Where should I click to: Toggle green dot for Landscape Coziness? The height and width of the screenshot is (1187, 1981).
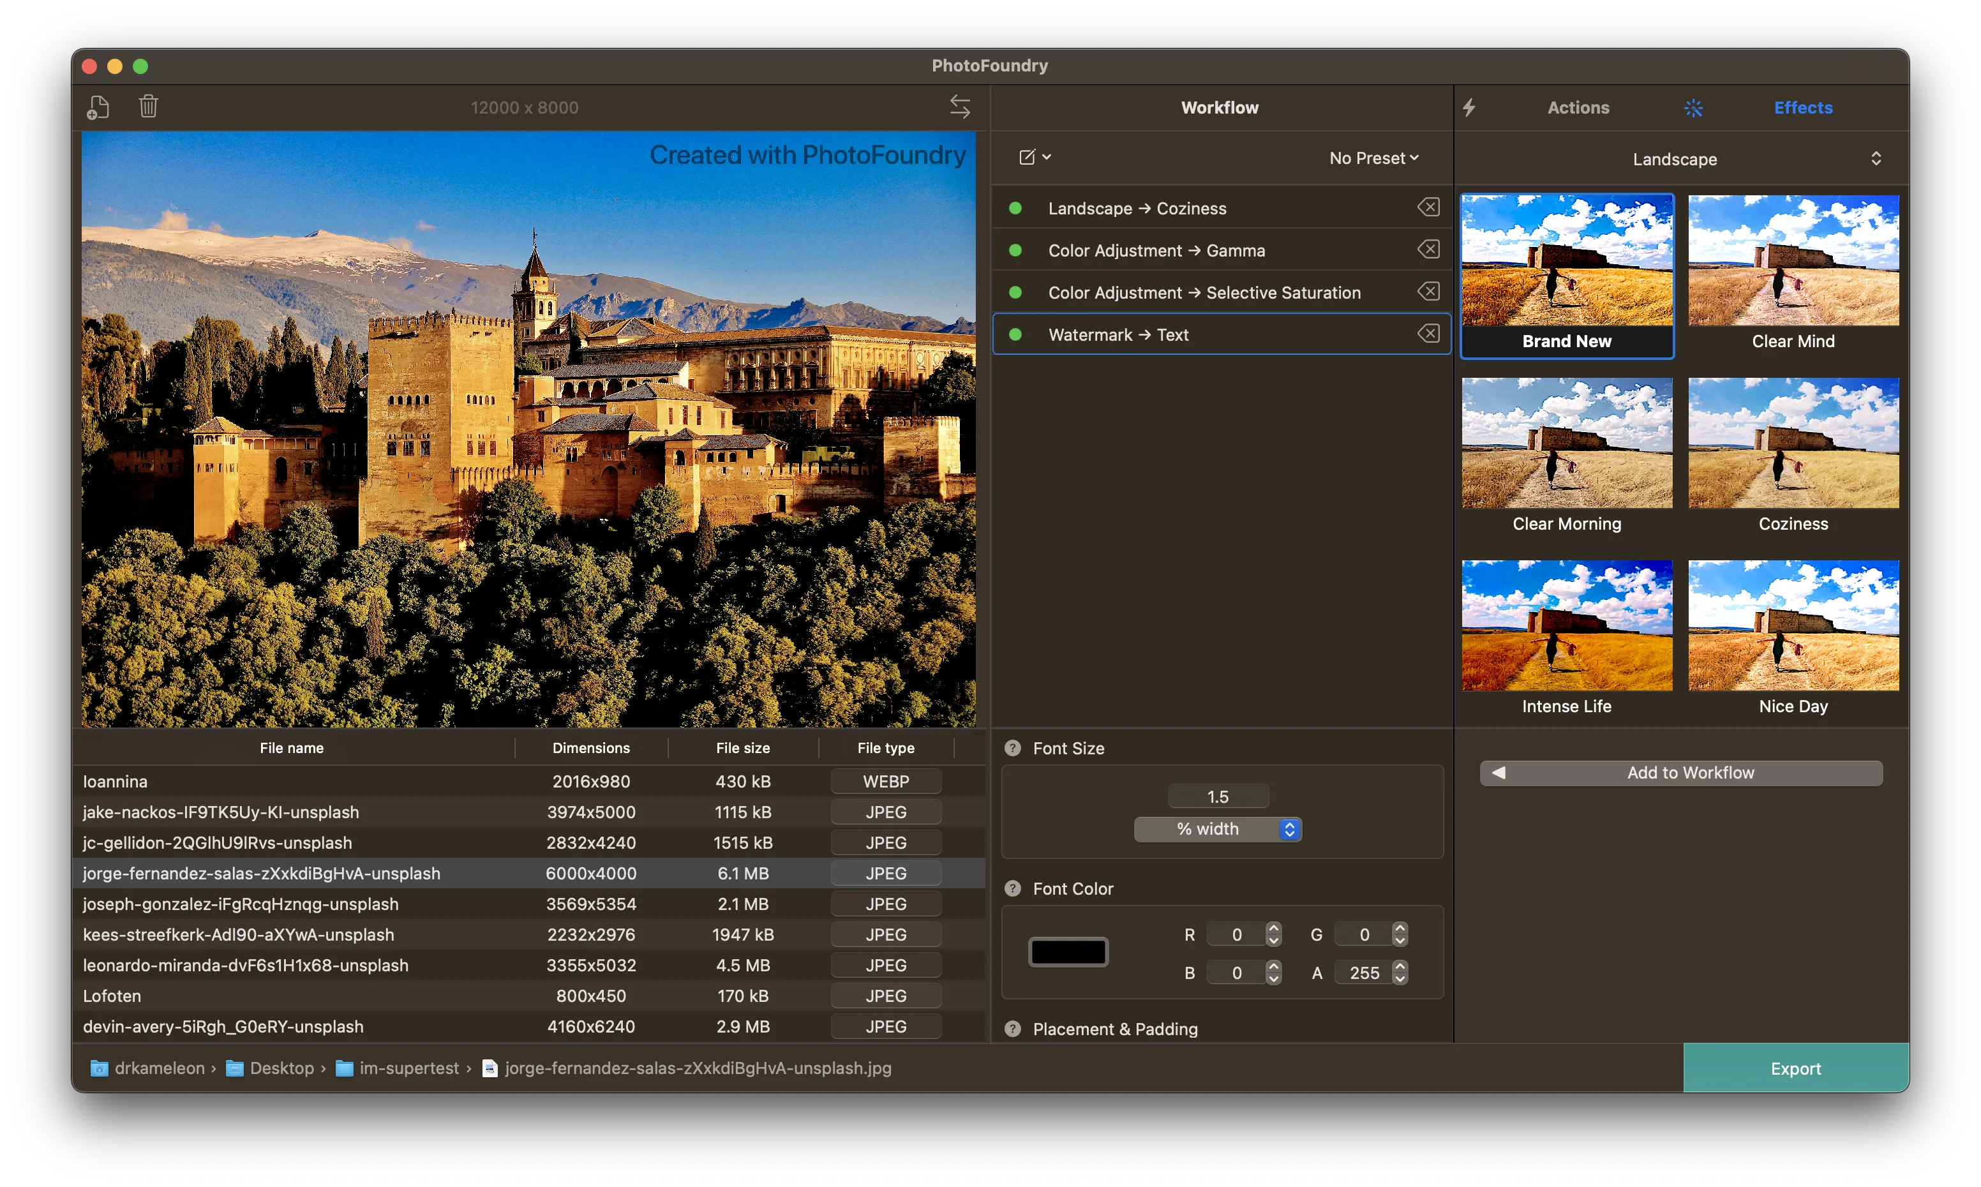(x=1015, y=208)
